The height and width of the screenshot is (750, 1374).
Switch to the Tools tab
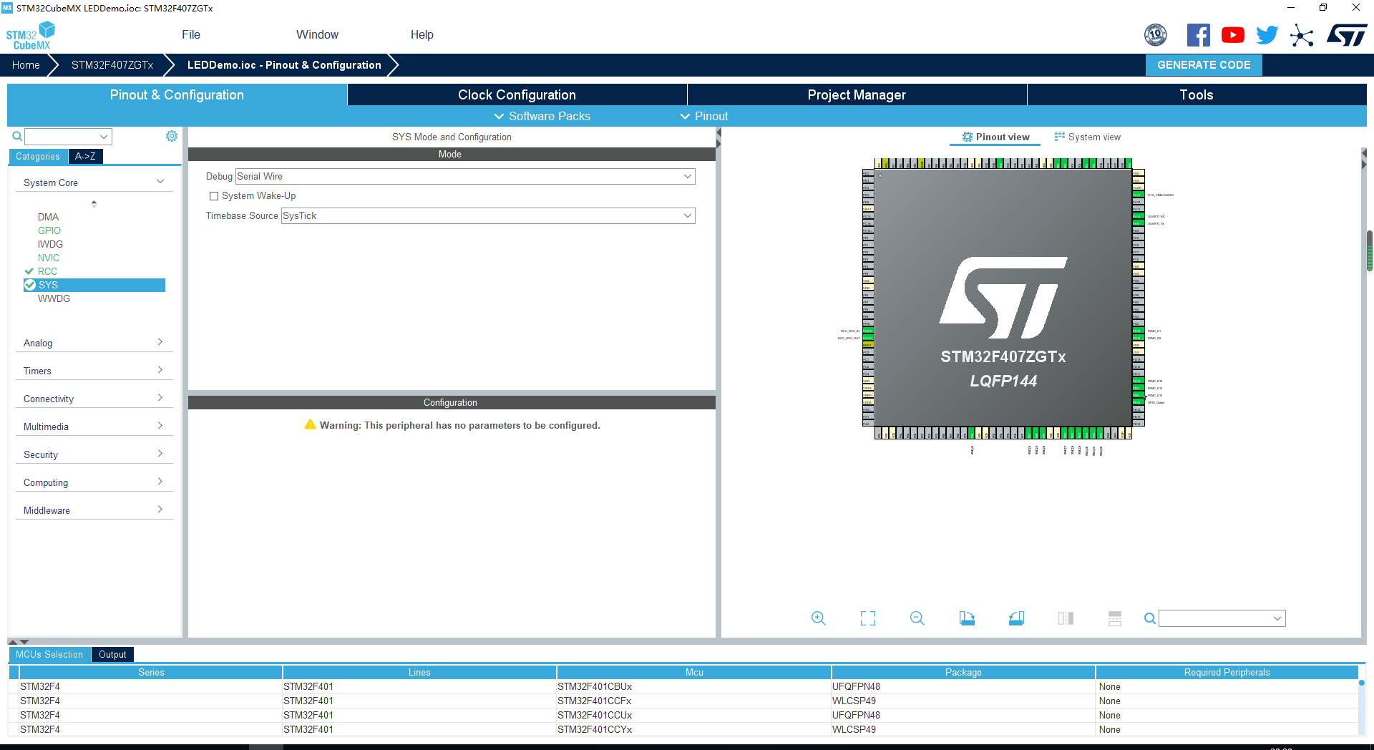coord(1197,94)
